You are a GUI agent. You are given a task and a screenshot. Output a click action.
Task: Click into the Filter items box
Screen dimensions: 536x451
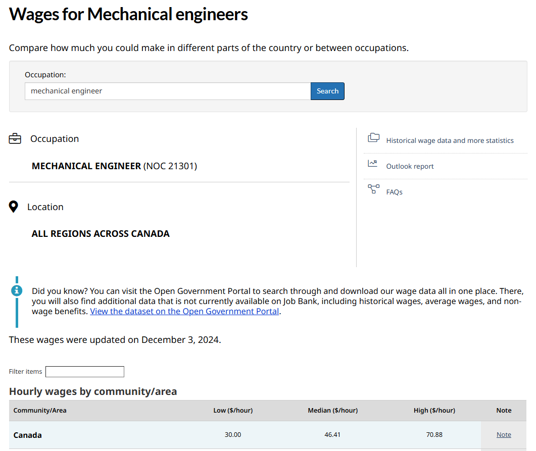[x=84, y=372]
